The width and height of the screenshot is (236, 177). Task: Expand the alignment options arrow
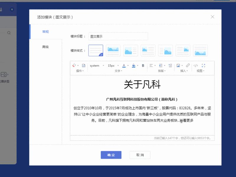(155, 65)
